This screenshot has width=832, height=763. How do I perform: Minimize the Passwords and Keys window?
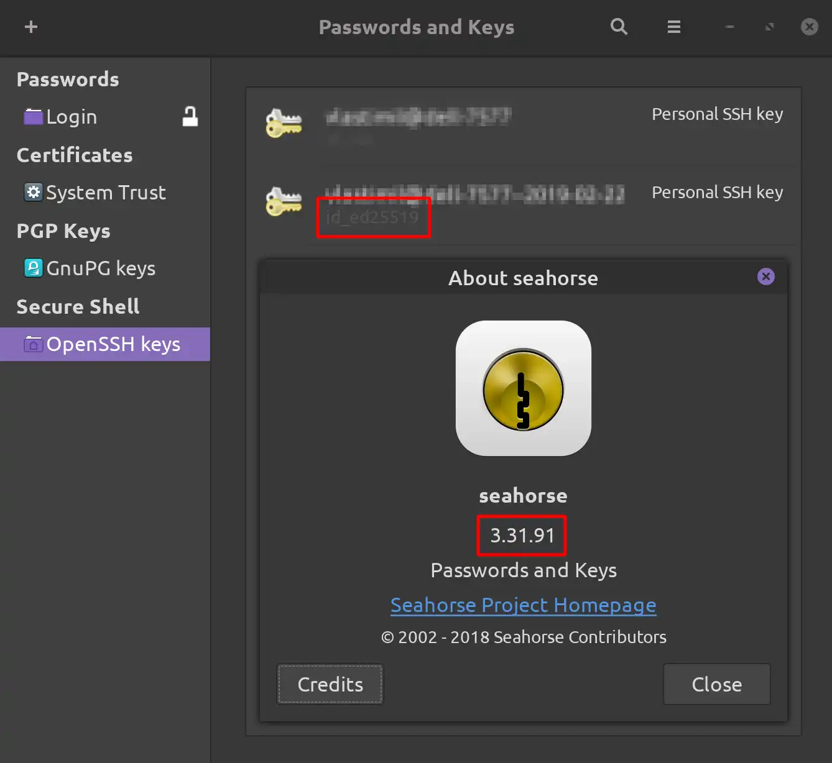(729, 27)
